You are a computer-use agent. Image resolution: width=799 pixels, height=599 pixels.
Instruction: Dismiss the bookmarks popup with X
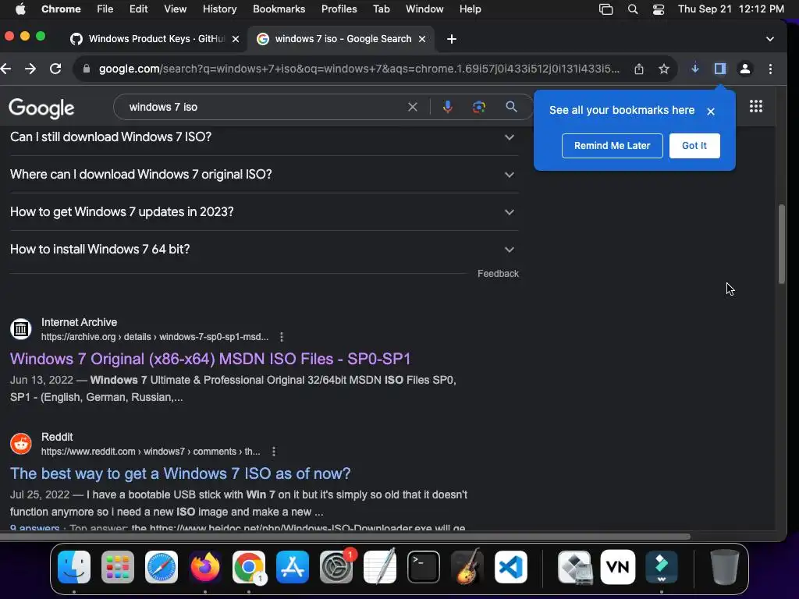coord(711,111)
